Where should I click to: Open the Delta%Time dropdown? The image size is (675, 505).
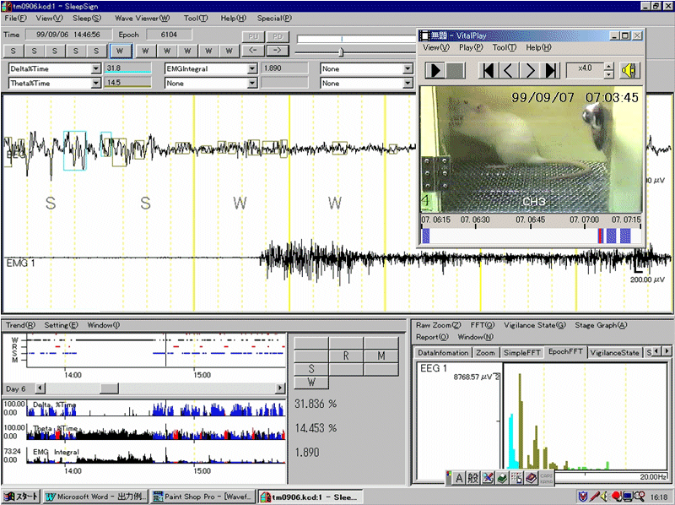95,68
